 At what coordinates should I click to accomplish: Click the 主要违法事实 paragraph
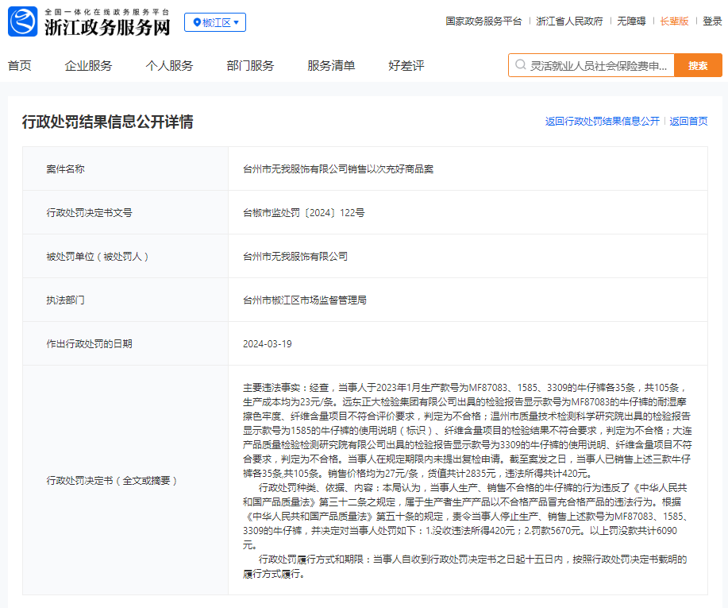click(467, 431)
